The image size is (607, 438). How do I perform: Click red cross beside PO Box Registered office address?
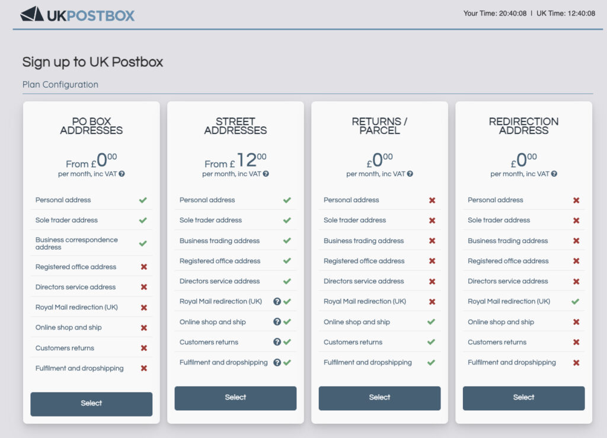[143, 267]
